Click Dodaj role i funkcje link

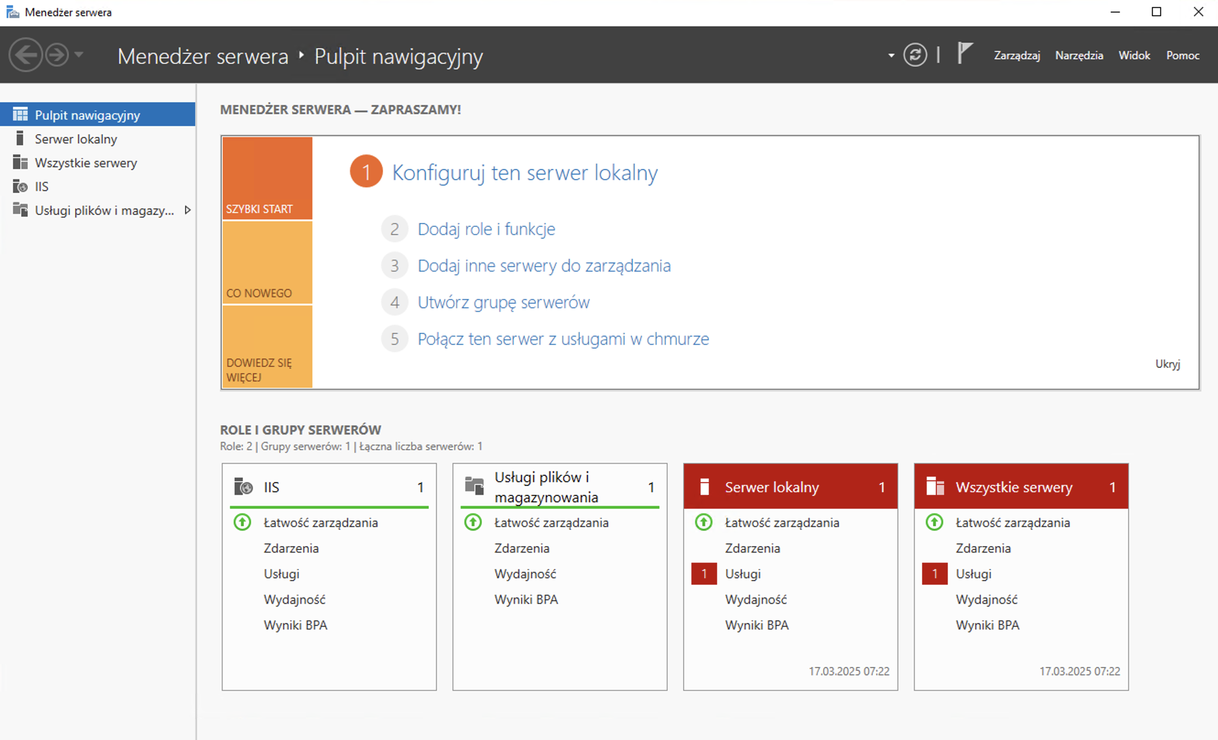(486, 229)
